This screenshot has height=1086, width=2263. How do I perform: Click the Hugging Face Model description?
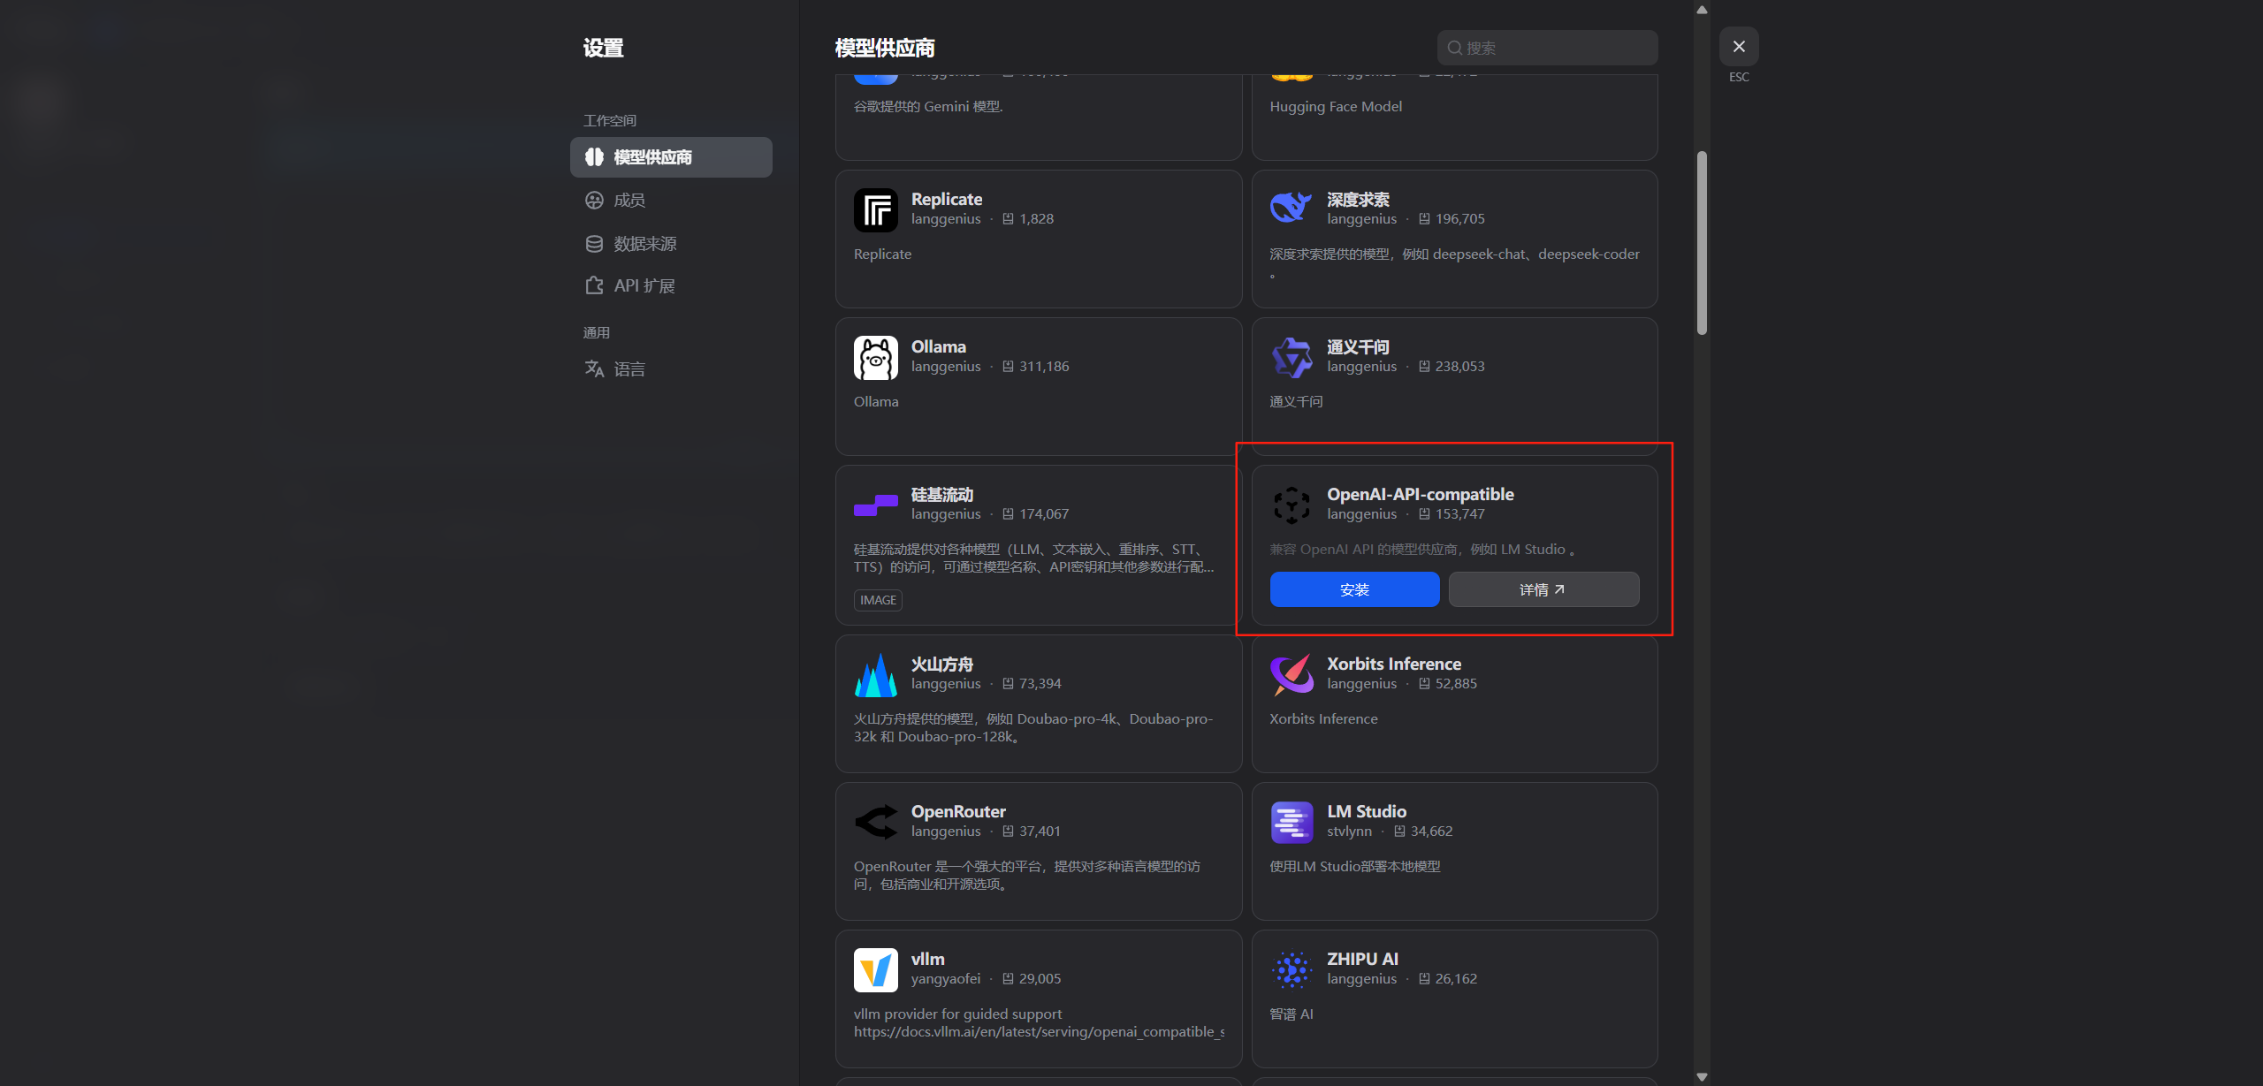pyautogui.click(x=1336, y=106)
